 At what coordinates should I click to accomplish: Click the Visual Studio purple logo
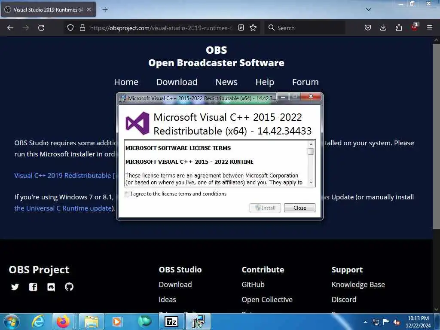coord(137,123)
